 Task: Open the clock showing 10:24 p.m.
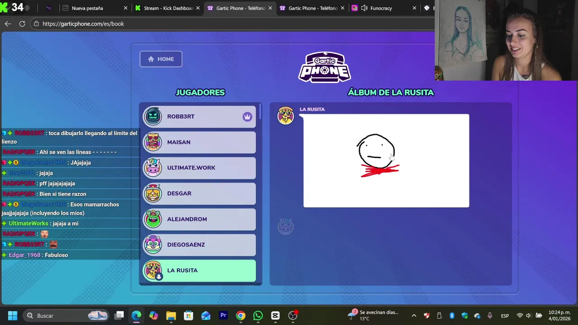click(559, 316)
